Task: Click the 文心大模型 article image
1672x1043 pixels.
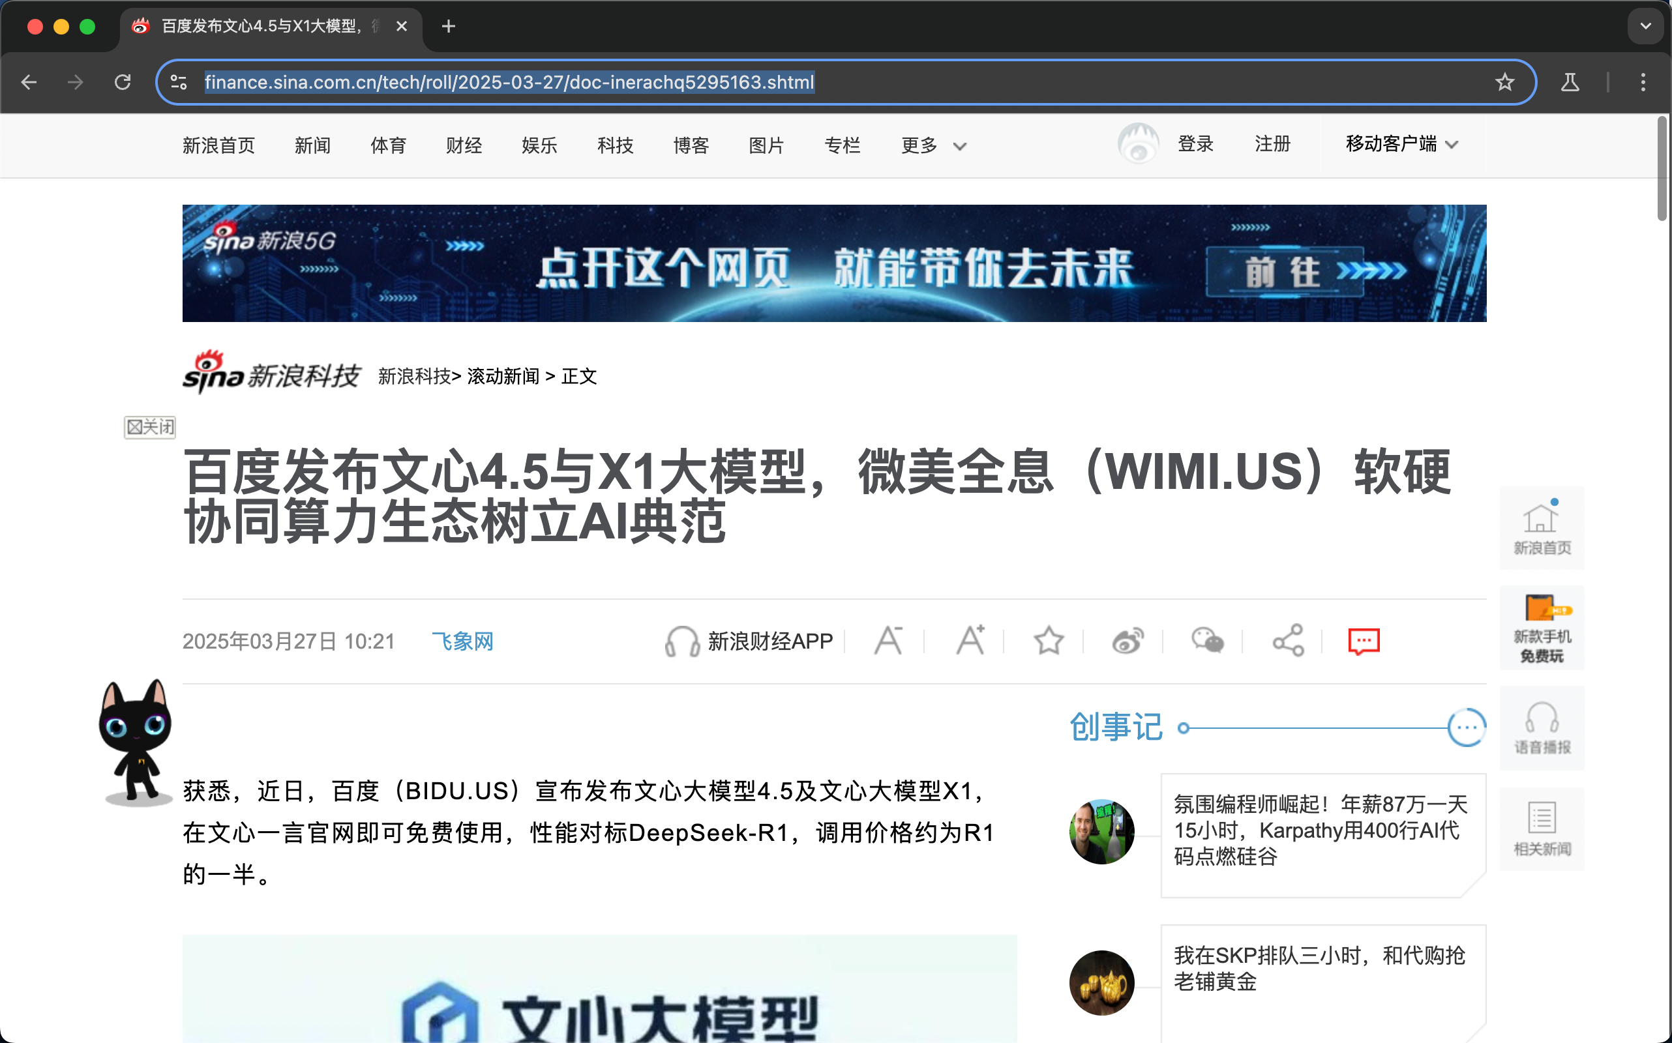Action: pos(599,988)
